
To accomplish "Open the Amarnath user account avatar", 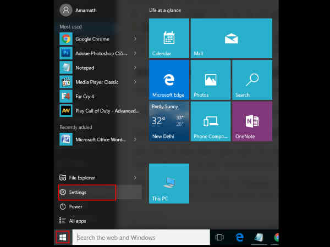I will click(66, 10).
